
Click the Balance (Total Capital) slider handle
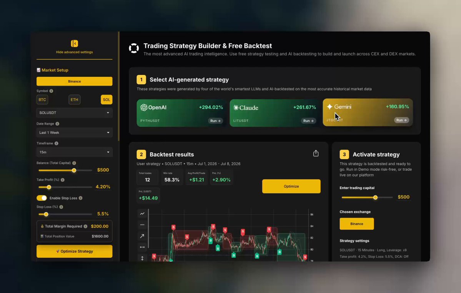click(74, 170)
